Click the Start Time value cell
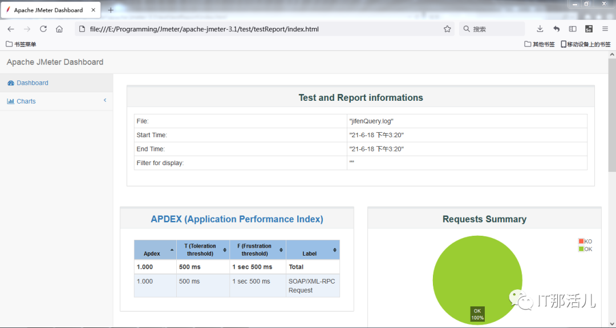 (x=467, y=135)
